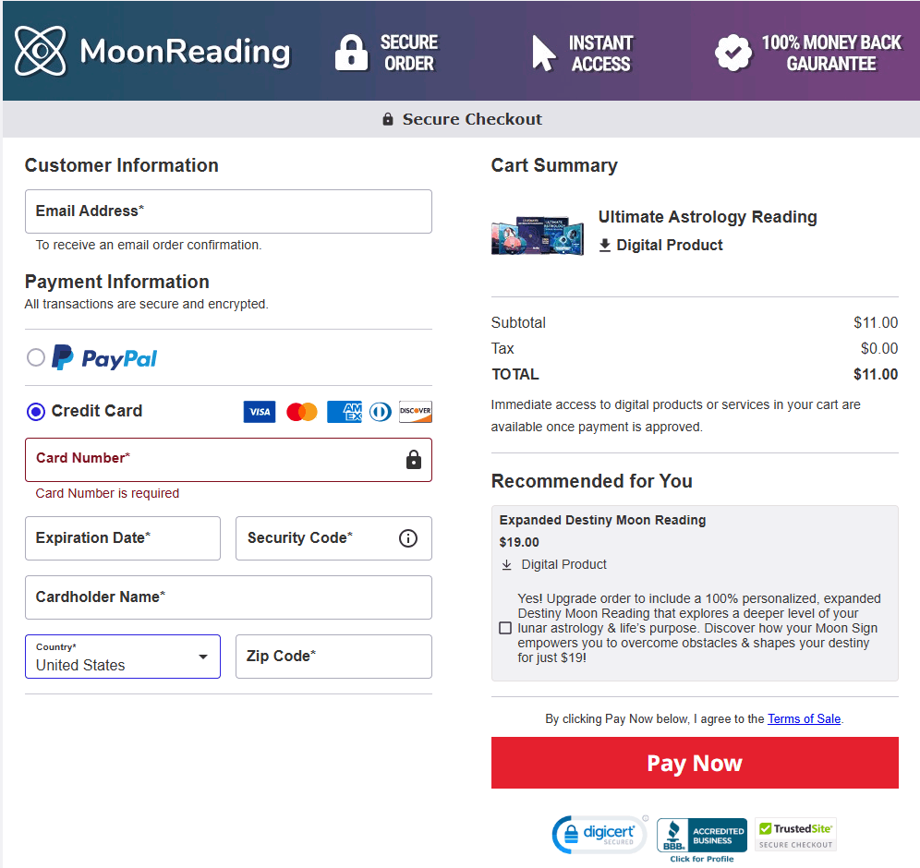Open the Terms of Sale link
920x868 pixels.
coord(804,718)
